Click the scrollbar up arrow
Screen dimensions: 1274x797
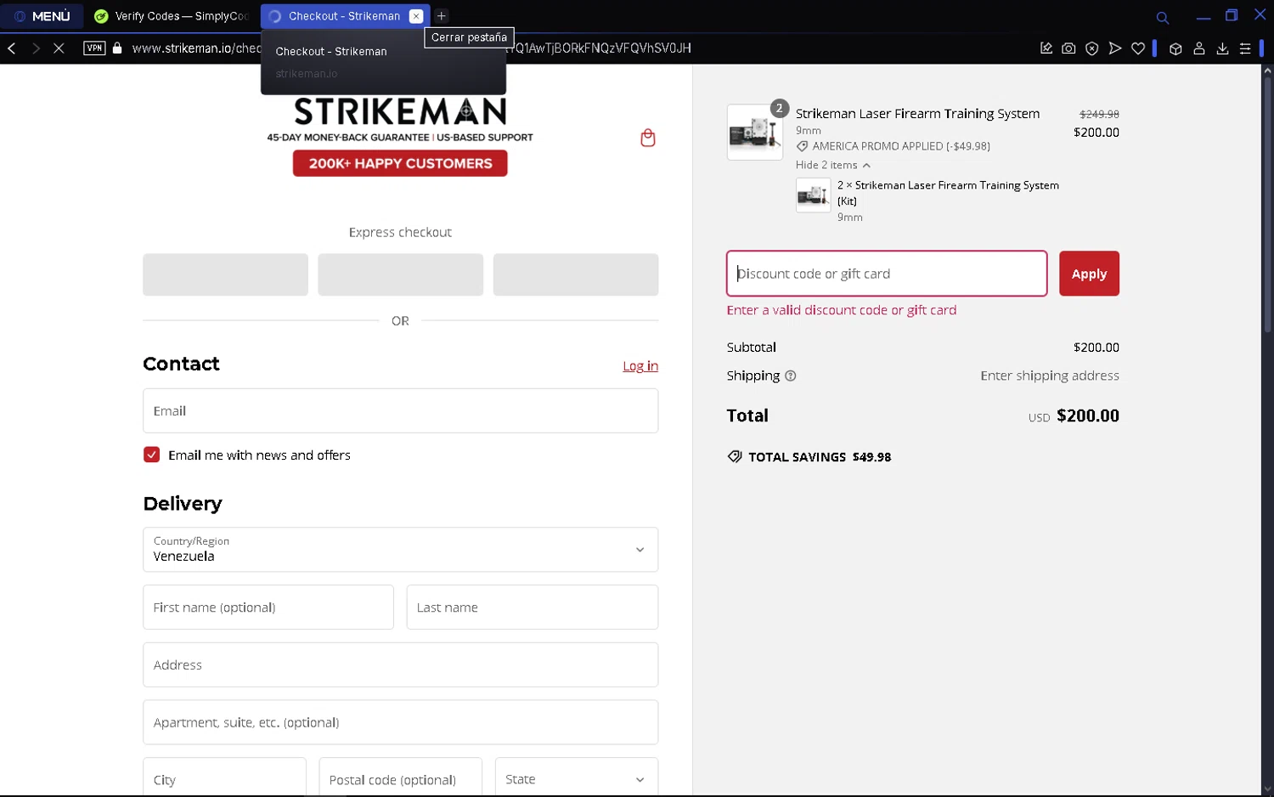[x=1267, y=71]
